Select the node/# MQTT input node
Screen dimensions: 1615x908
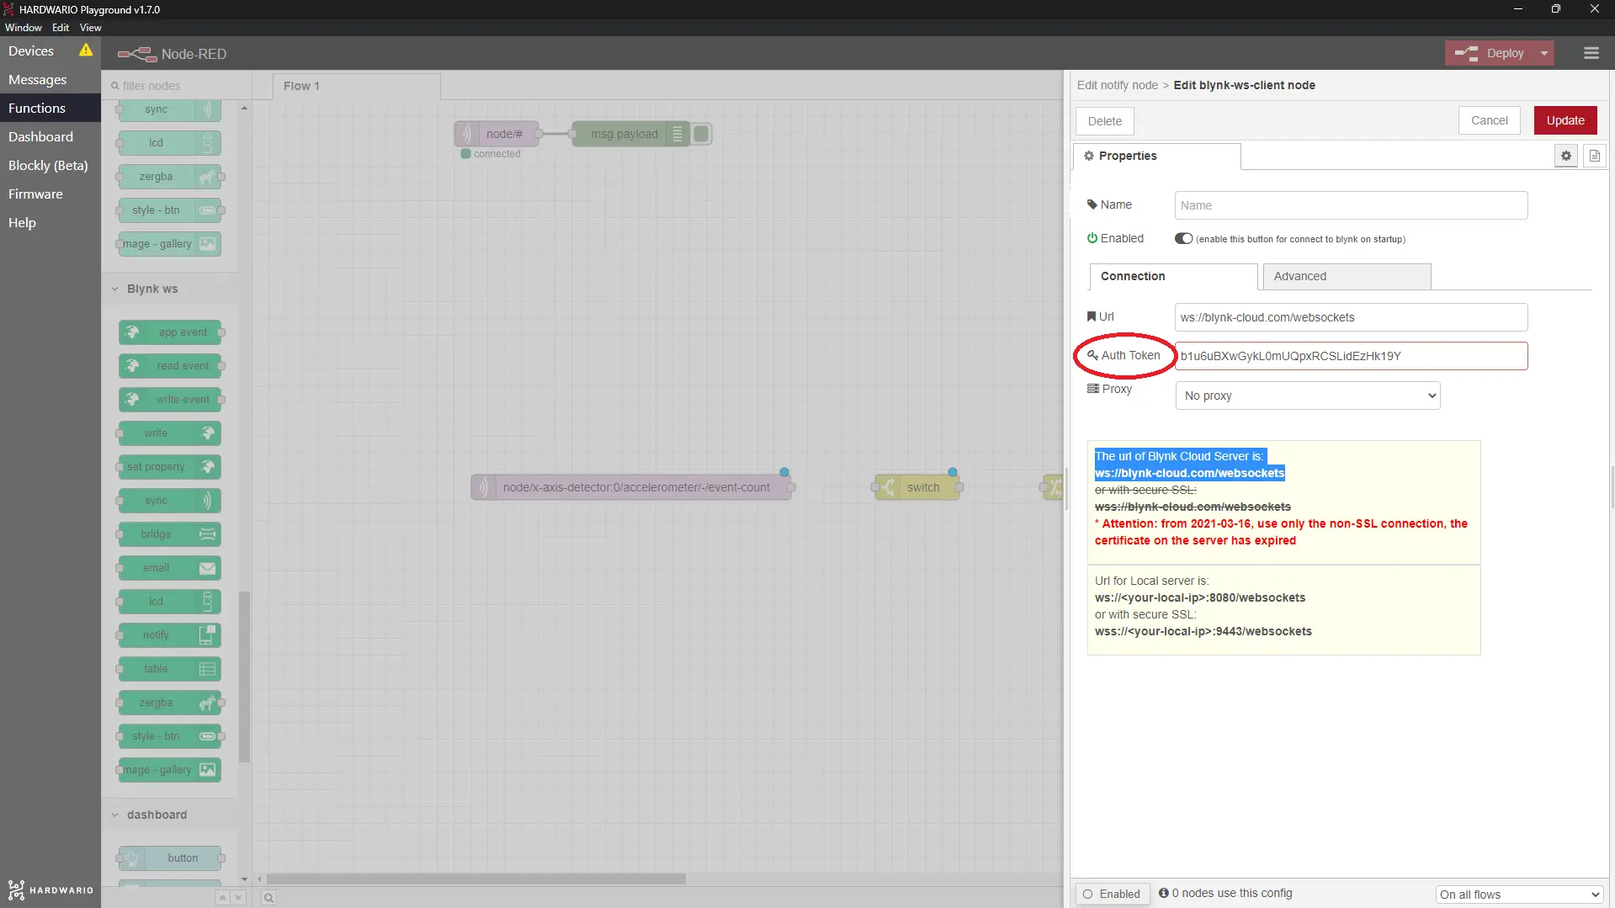coord(498,134)
